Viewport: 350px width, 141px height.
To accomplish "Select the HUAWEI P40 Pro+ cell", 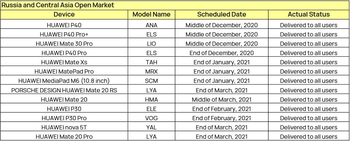I will [x=64, y=34].
